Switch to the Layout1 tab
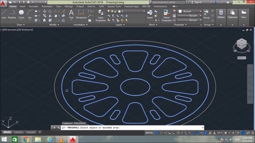The image size is (255, 143). pyautogui.click(x=18, y=132)
